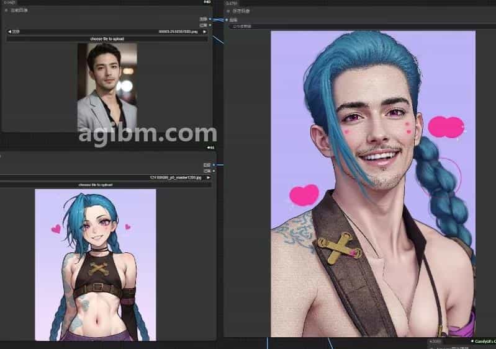Screen dimensions: 496x349
Task: Click mask output port of top node
Action: click(210, 25)
